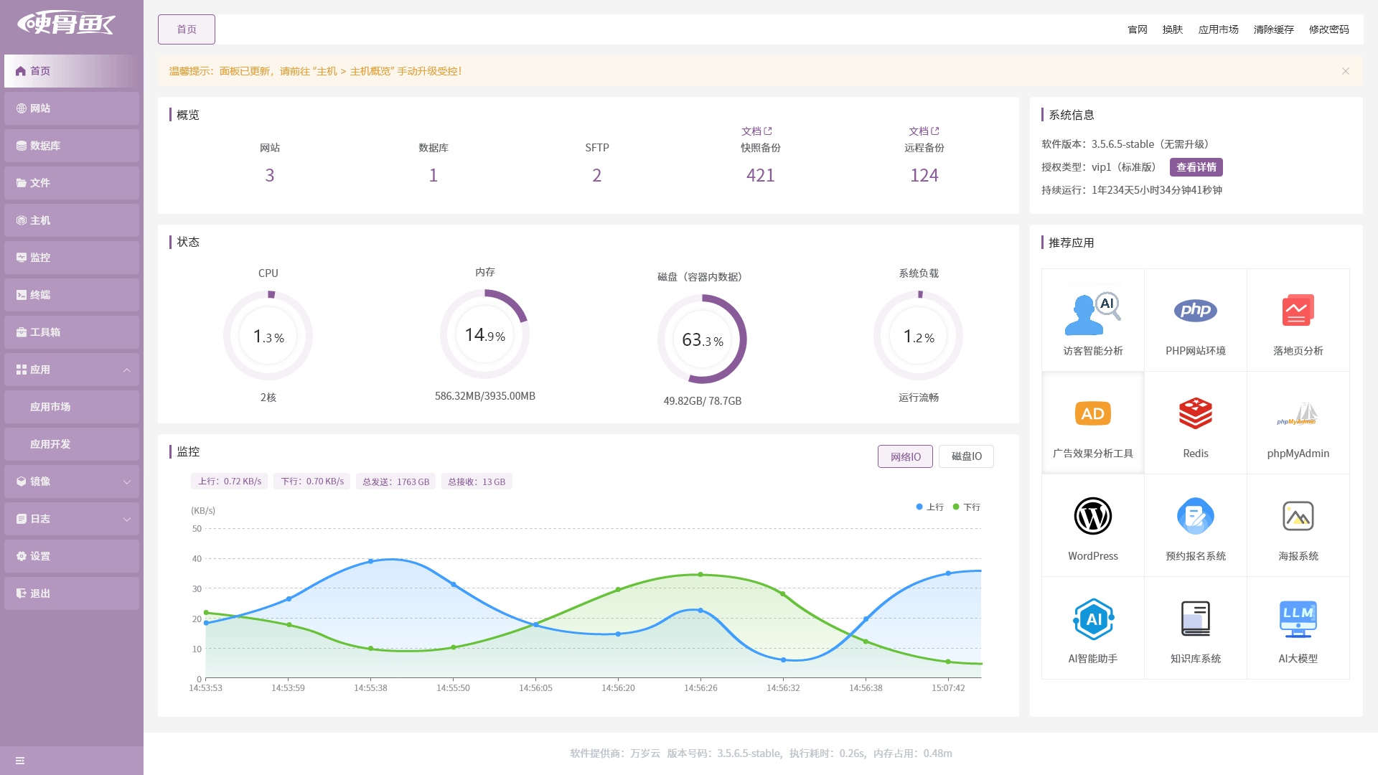Open 数据库 in the sidebar
The height and width of the screenshot is (775, 1378).
point(72,146)
